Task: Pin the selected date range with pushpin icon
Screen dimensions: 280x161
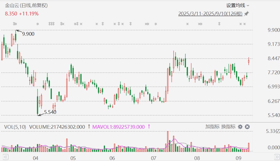Action: point(246,14)
